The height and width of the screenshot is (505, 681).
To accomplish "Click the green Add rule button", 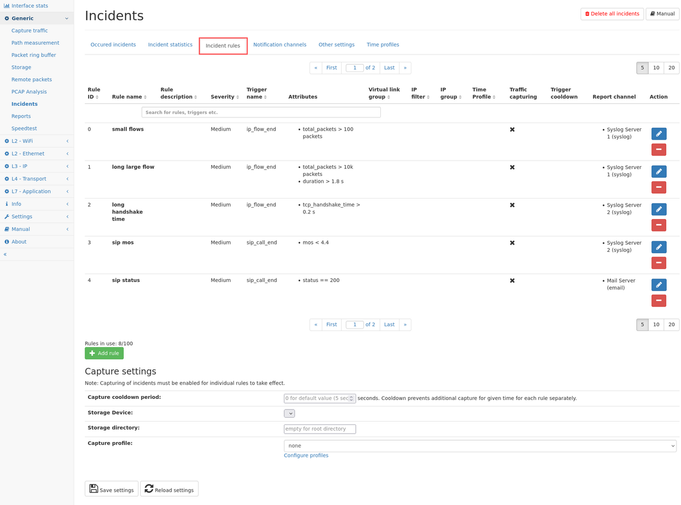I will [104, 354].
